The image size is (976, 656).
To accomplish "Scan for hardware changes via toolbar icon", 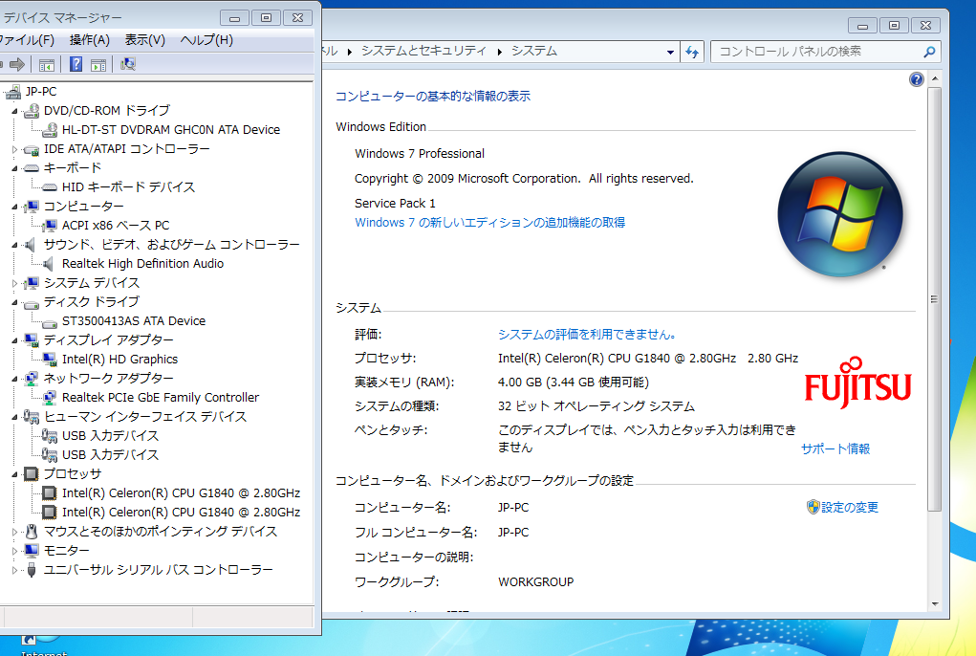I will (x=127, y=64).
